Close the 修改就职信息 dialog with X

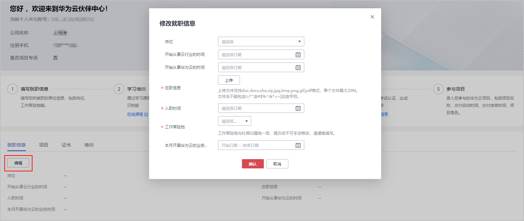[372, 17]
